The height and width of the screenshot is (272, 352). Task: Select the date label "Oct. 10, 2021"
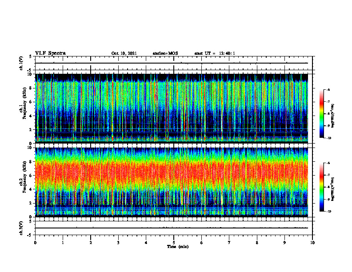pos(124,53)
